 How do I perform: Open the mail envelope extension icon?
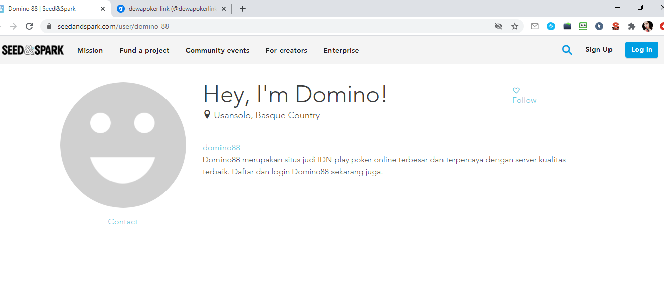click(535, 26)
